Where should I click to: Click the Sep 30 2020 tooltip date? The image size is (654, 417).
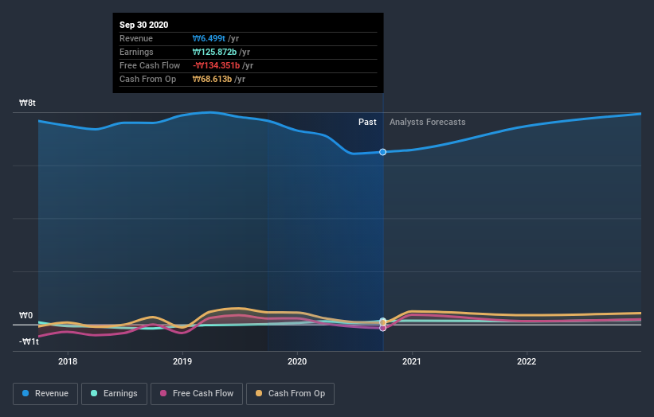144,25
